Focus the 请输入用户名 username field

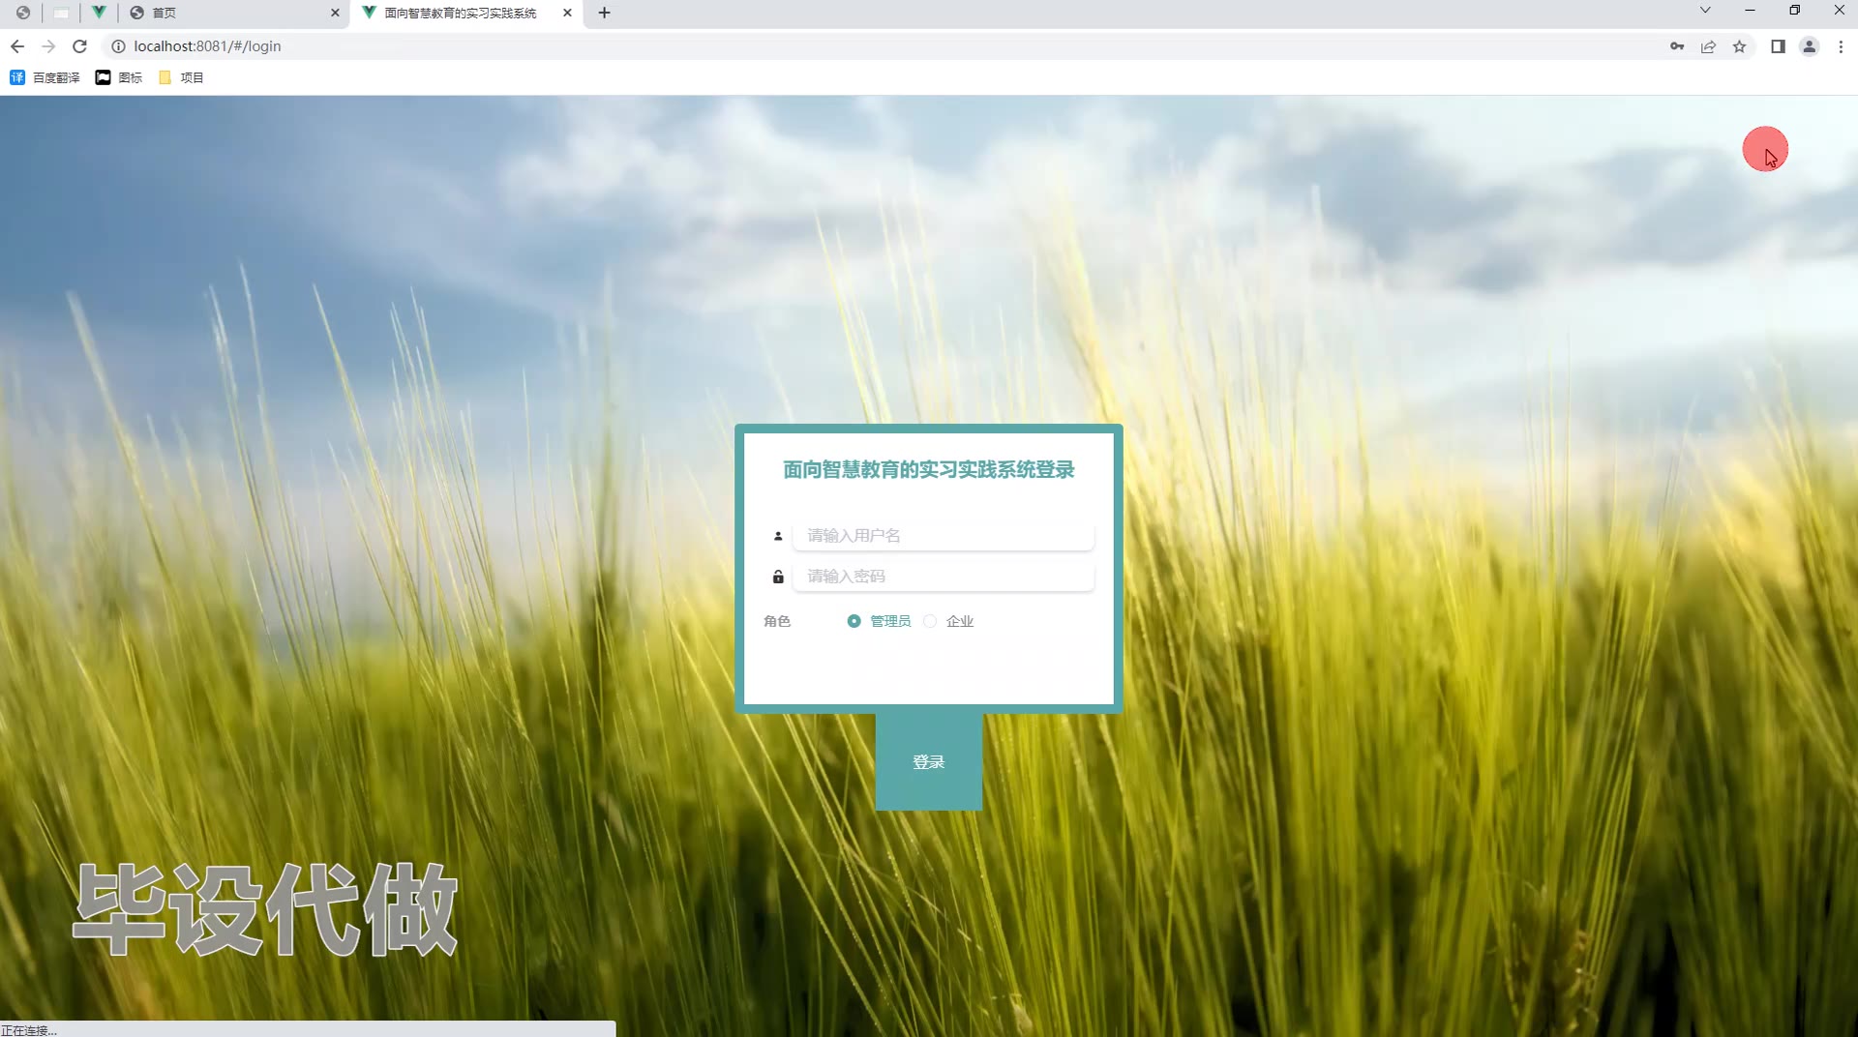click(x=944, y=535)
